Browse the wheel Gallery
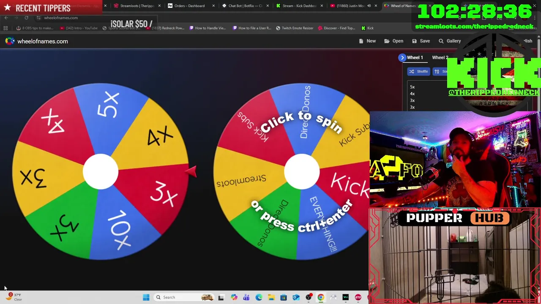541x304 pixels. pos(450,41)
